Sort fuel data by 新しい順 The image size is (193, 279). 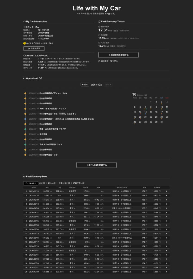tap(52, 183)
